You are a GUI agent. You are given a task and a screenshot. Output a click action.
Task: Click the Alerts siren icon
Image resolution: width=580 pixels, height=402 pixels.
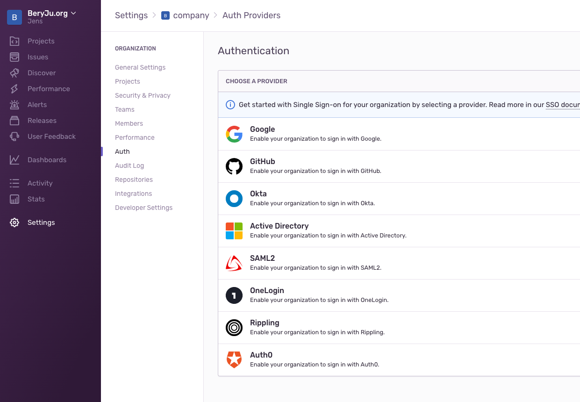coord(14,104)
